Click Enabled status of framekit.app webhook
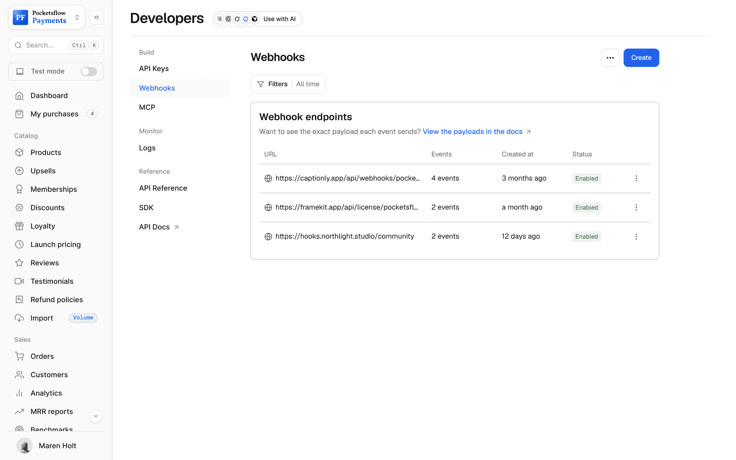 pos(586,207)
